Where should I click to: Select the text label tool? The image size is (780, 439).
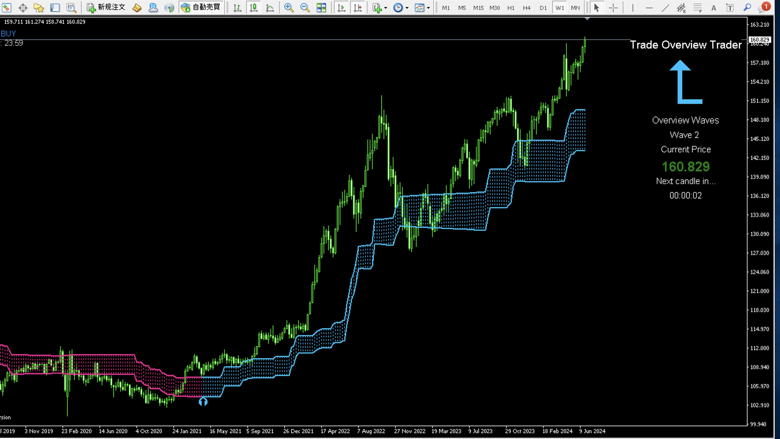730,8
